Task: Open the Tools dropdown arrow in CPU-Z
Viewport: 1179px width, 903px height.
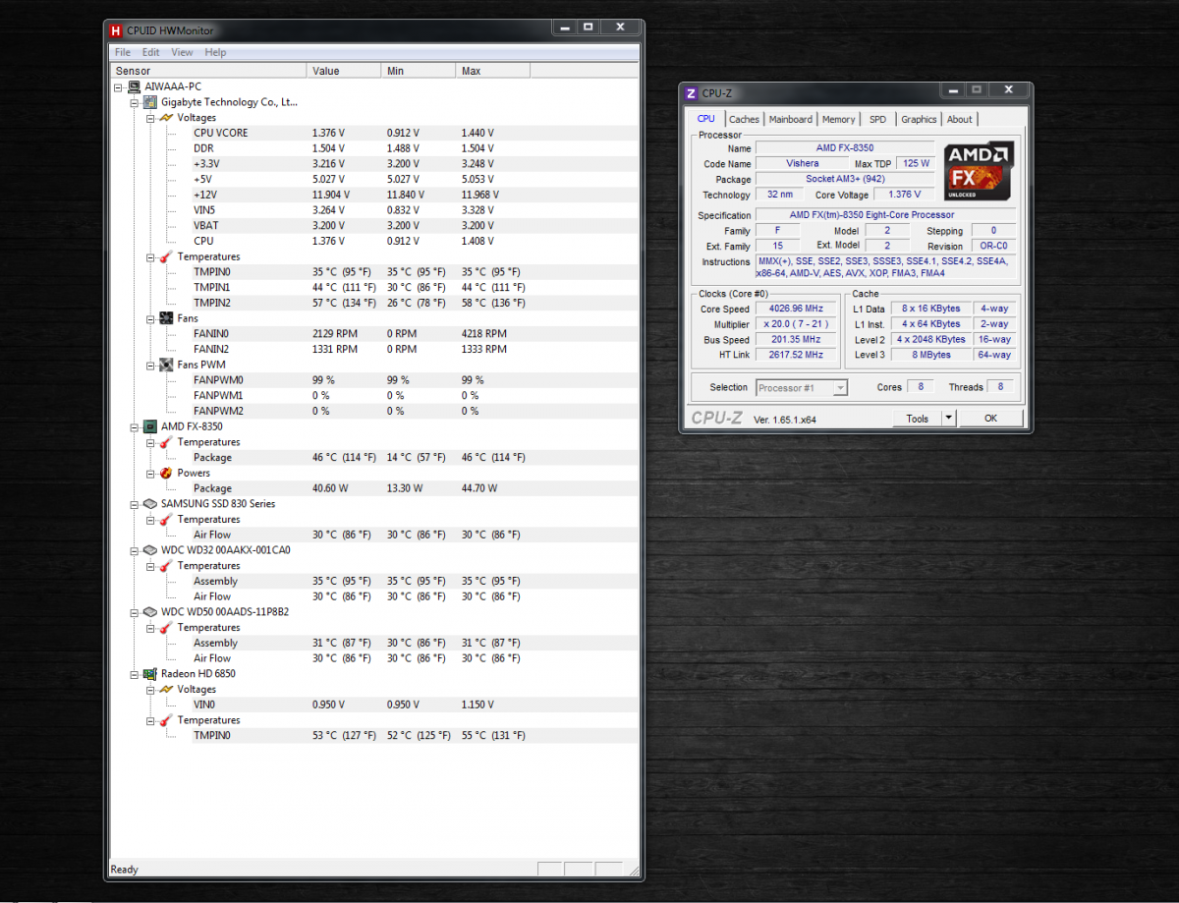Action: (x=948, y=418)
